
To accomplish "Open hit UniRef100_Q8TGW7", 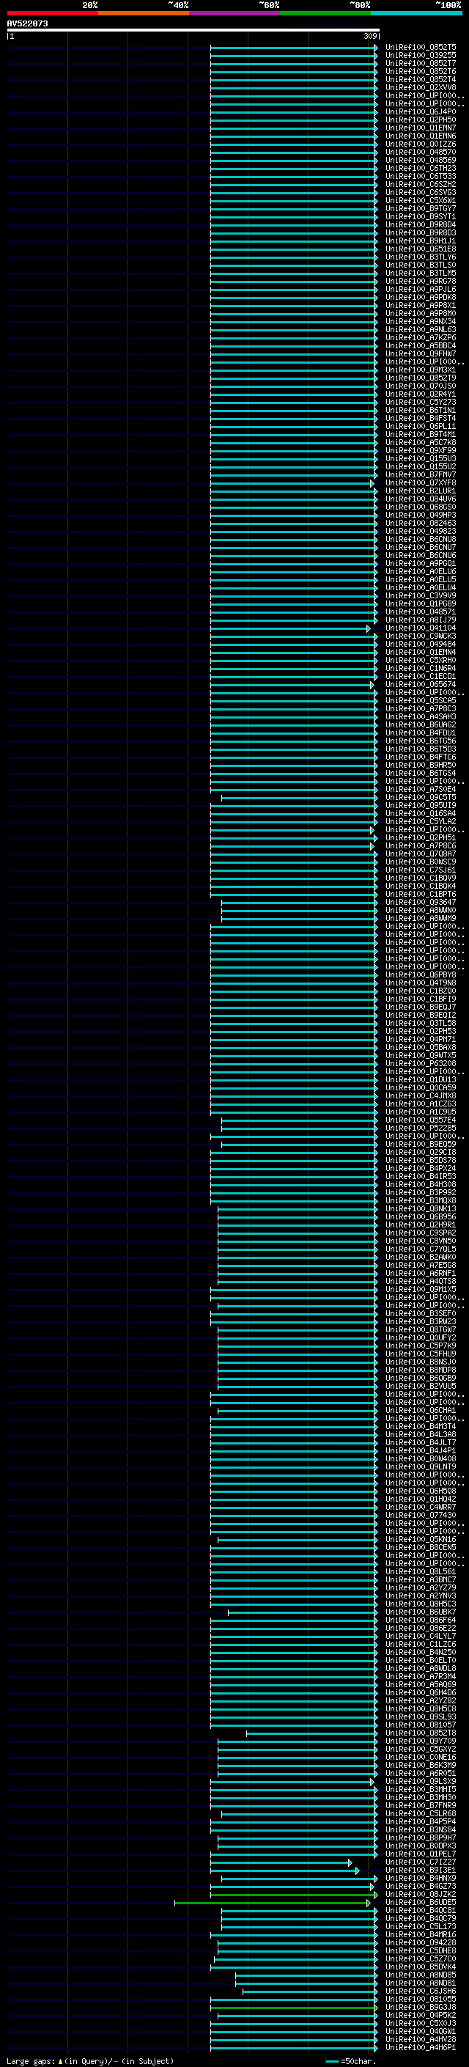I will pos(420,1330).
